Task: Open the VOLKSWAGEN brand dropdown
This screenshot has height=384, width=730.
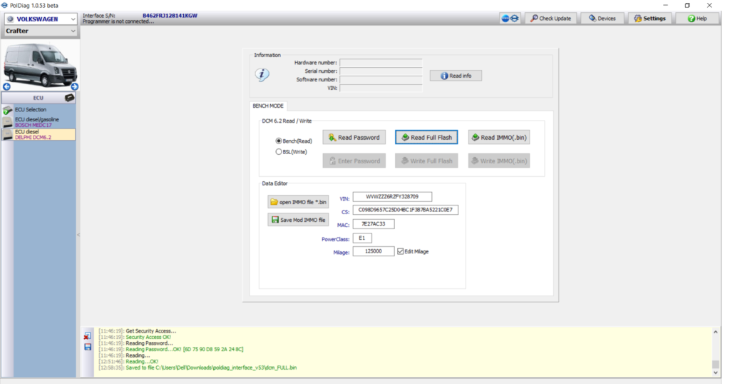Action: pos(41,19)
